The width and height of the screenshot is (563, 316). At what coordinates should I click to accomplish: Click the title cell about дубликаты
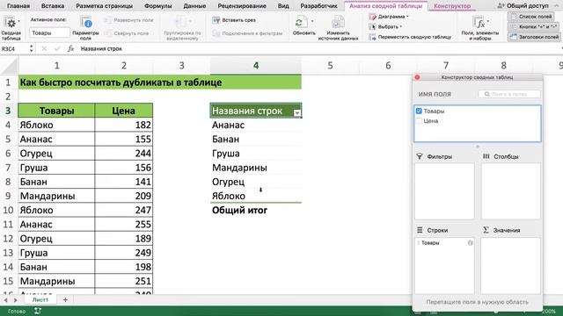(x=160, y=83)
